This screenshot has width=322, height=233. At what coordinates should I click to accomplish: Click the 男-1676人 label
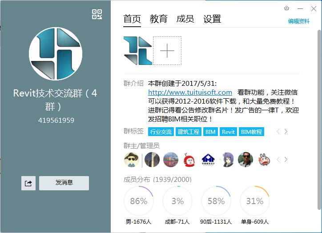(x=139, y=222)
